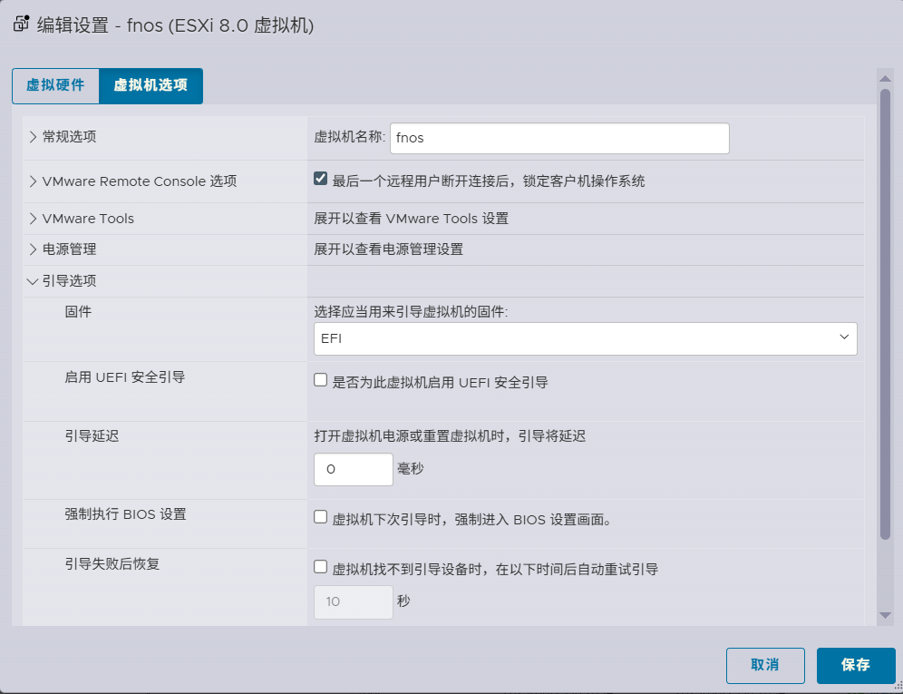The width and height of the screenshot is (903, 694).
Task: Click the retry seconds input field
Action: click(353, 601)
